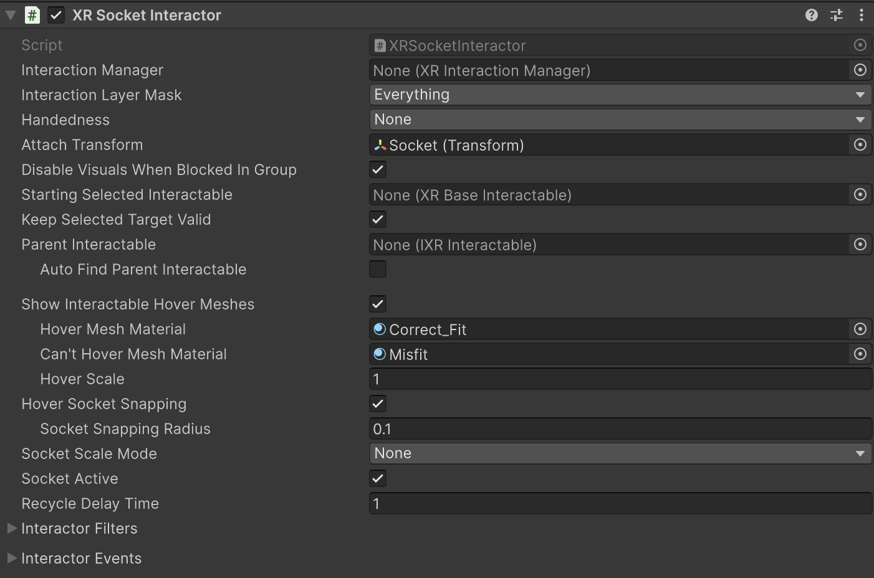Click the Recycle Delay Time label

(x=90, y=503)
